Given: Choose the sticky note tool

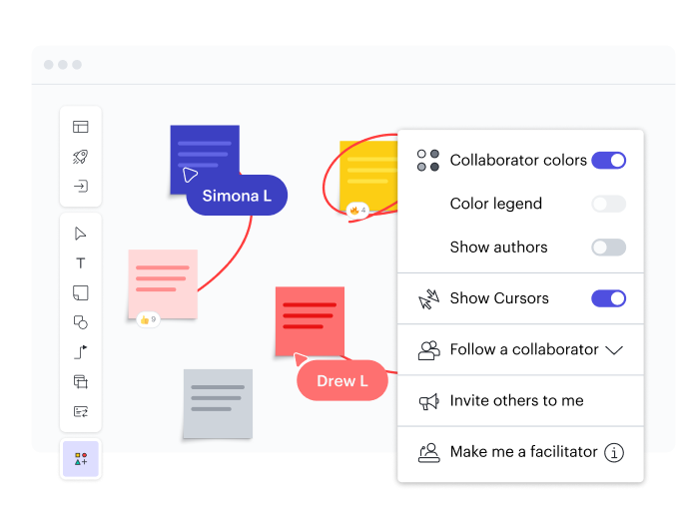Looking at the screenshot, I should click(x=81, y=292).
